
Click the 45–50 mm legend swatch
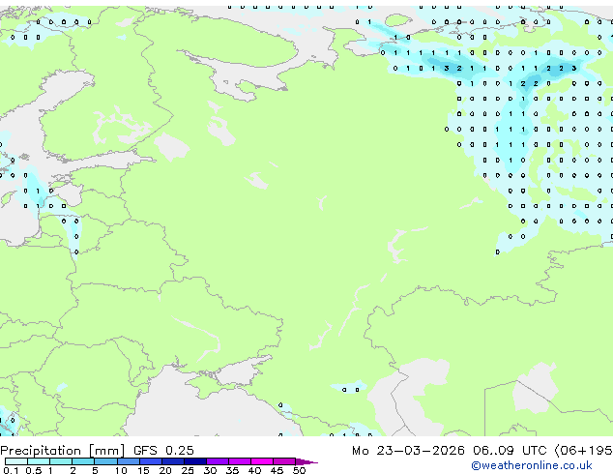coord(284,461)
